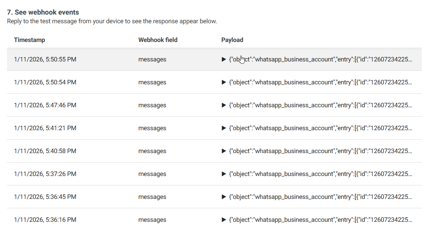Click "messages" field in the 5:50:54 PM row

tap(152, 82)
